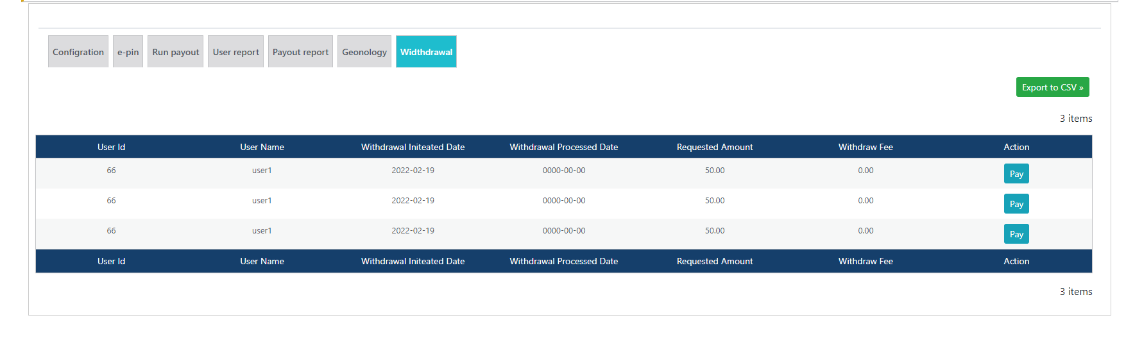Click the User Id column in table header

tap(111, 147)
